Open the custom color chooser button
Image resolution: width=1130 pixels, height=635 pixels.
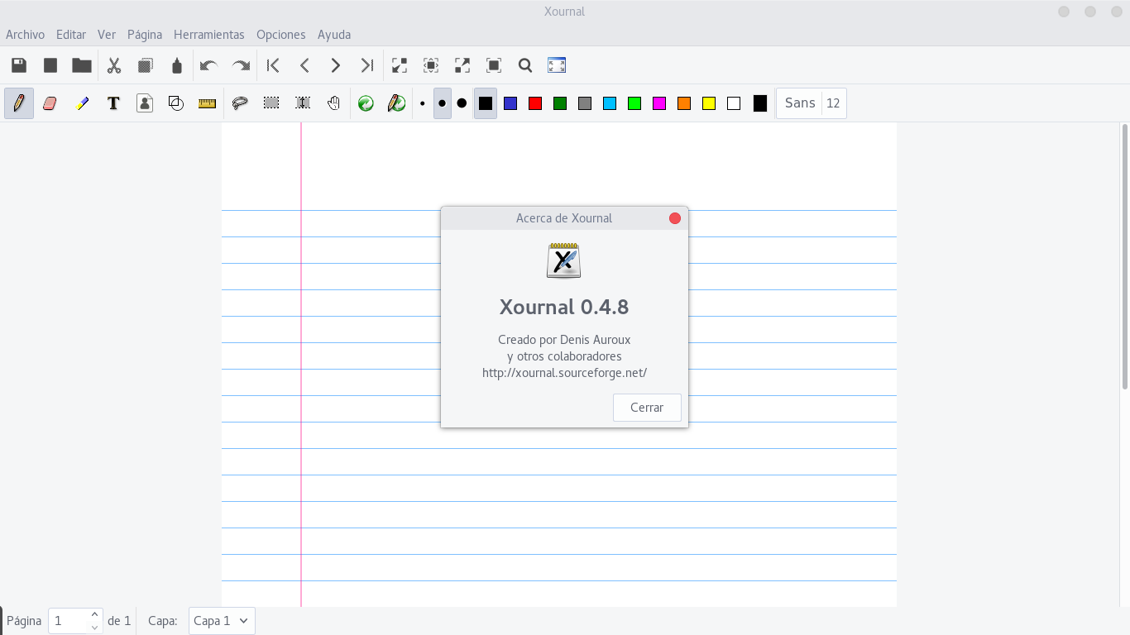pyautogui.click(x=760, y=103)
